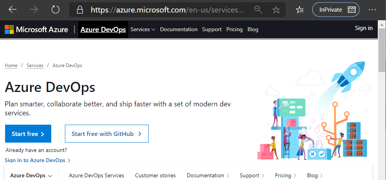
Task: Click Sign in at the top right
Action: (364, 28)
